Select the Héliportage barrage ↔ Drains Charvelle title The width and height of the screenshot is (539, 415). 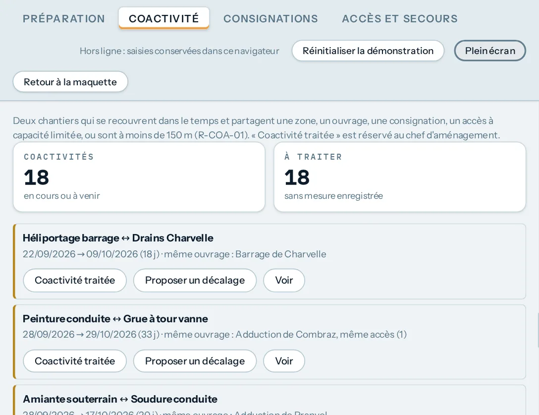[x=118, y=238]
